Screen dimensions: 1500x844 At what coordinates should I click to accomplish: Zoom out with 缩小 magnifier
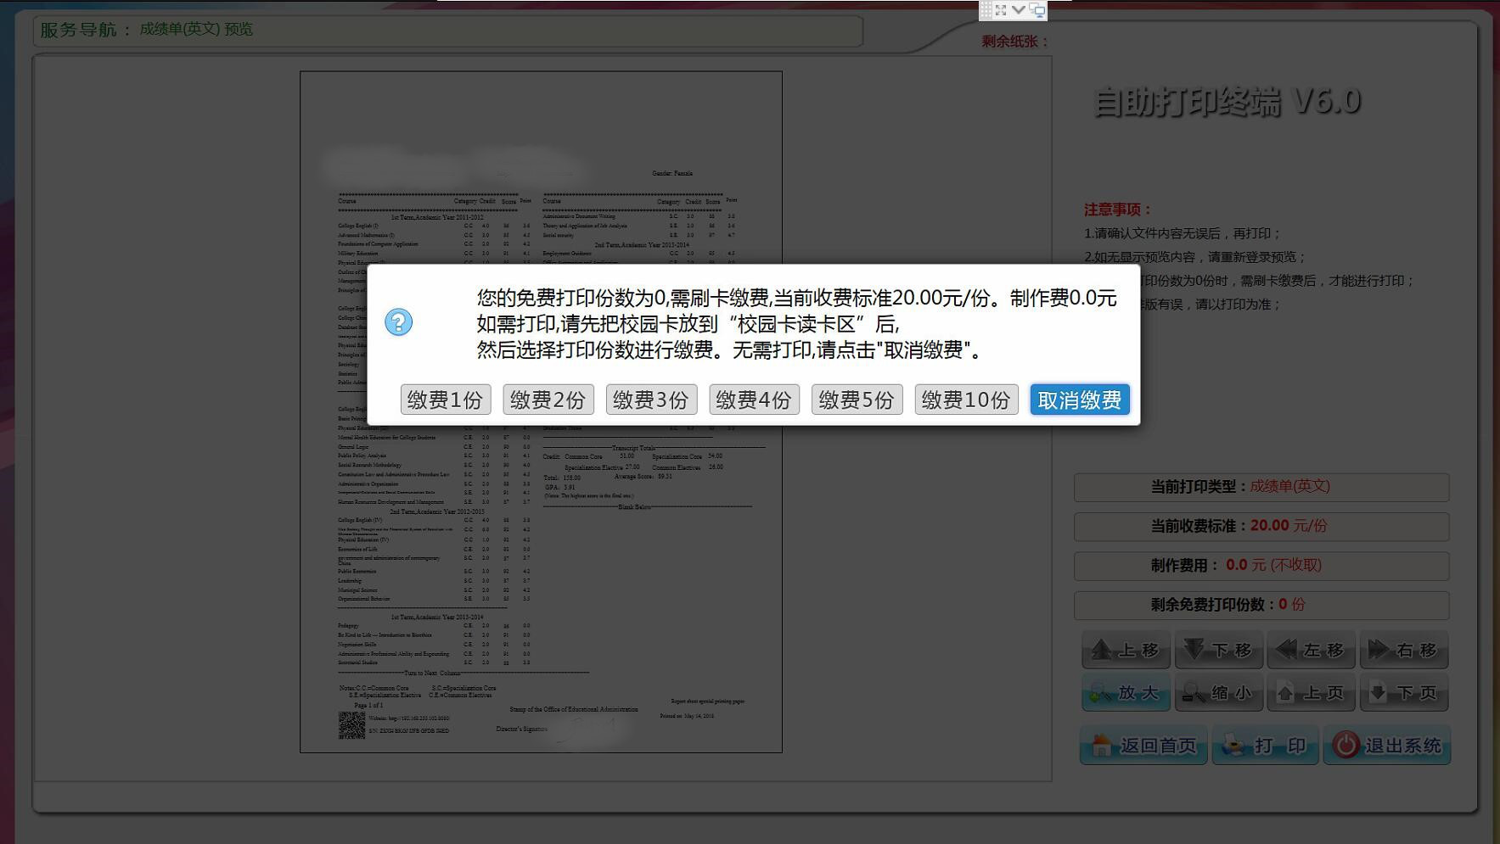click(x=1218, y=694)
